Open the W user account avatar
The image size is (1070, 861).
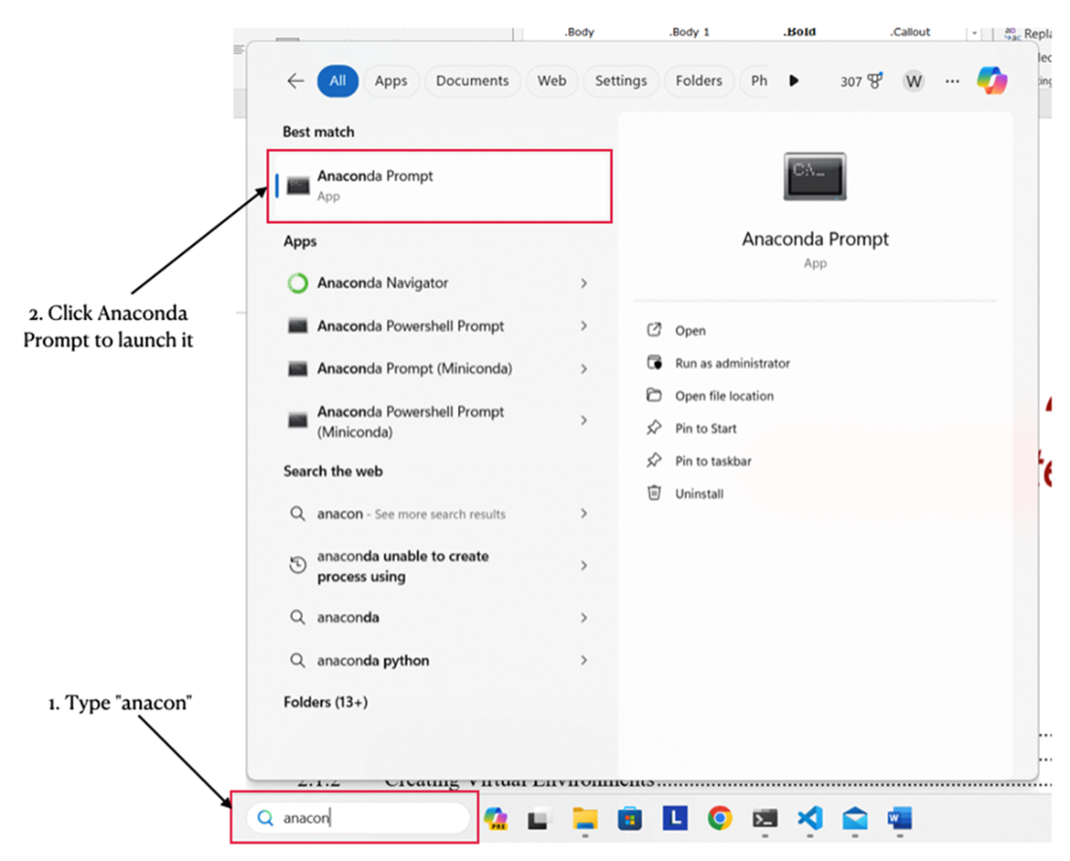pyautogui.click(x=912, y=82)
